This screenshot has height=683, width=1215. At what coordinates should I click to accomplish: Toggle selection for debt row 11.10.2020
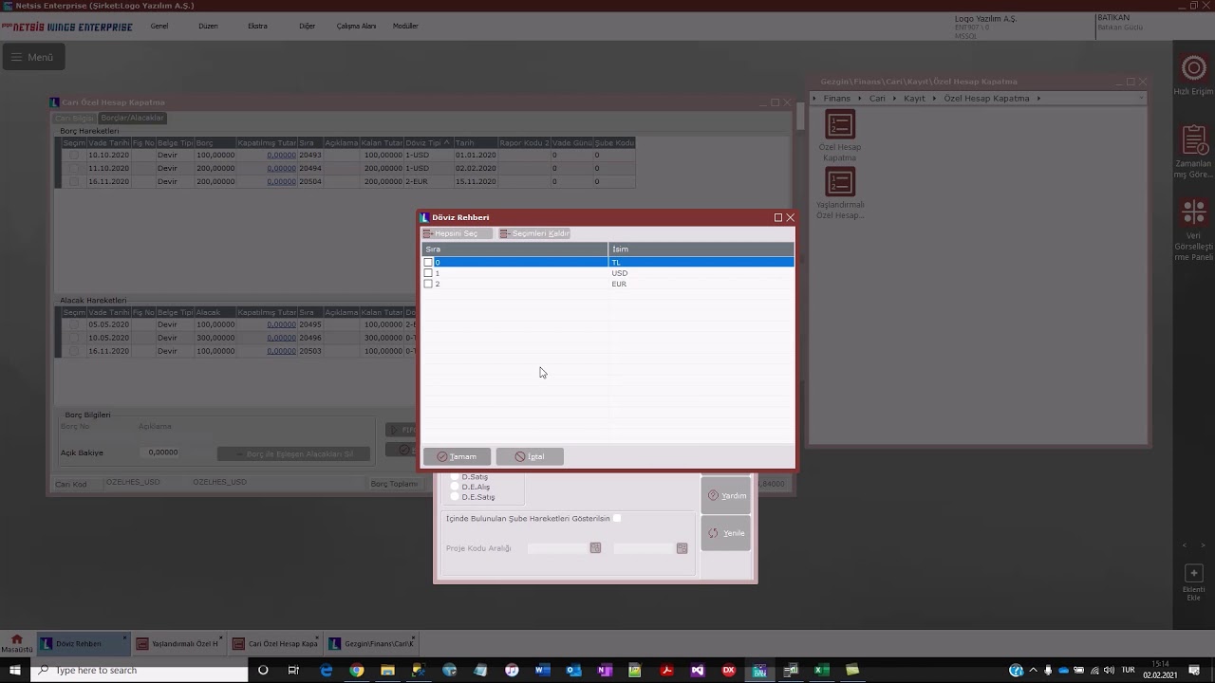click(x=74, y=168)
